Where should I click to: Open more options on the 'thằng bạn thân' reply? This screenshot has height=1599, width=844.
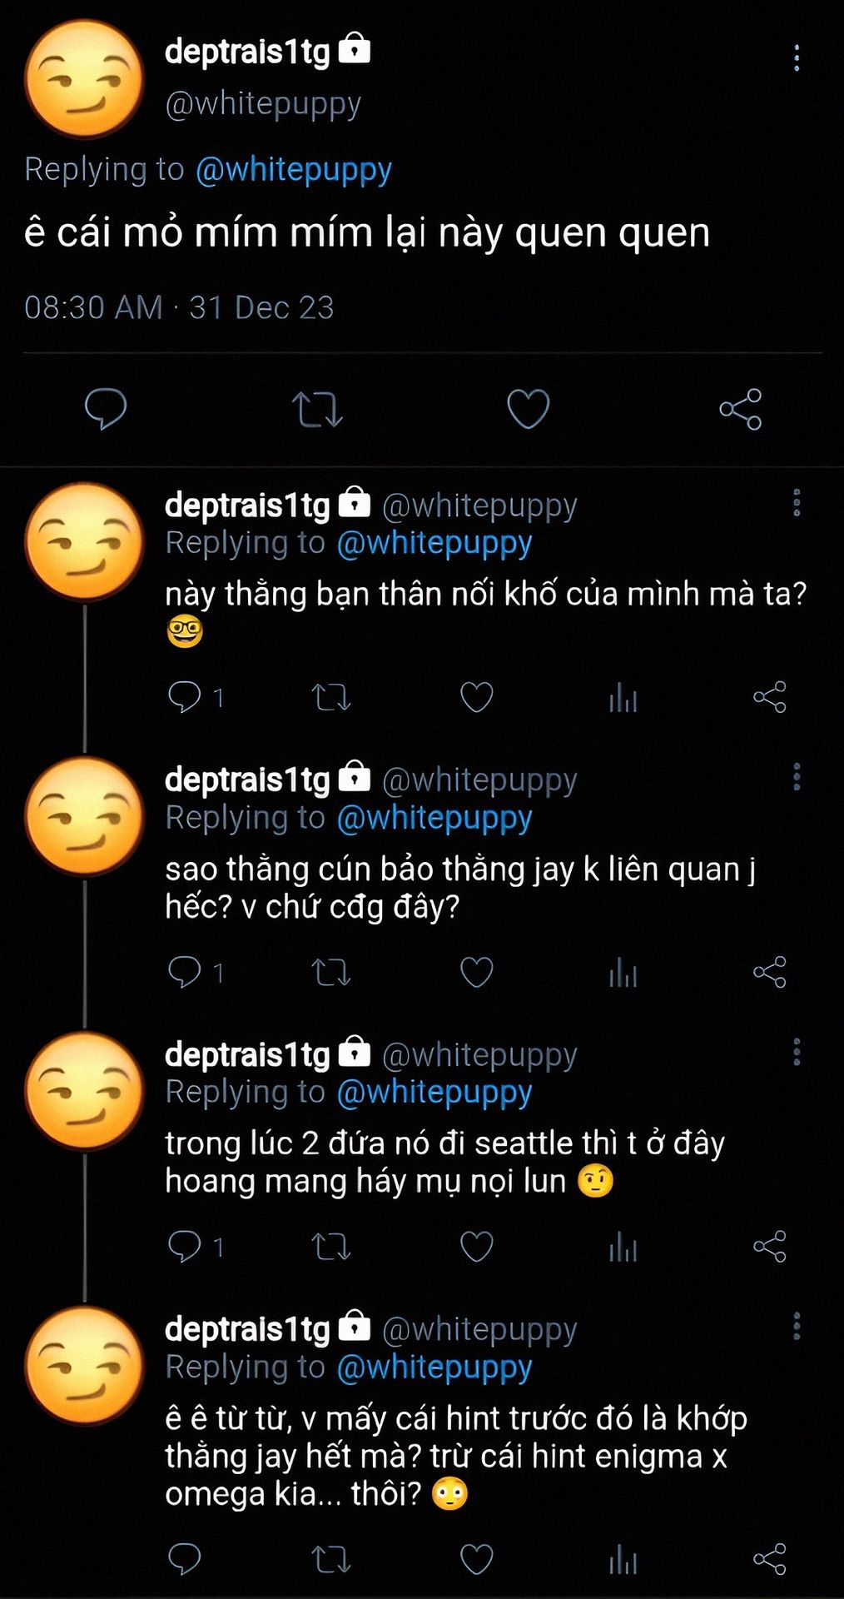pyautogui.click(x=797, y=502)
